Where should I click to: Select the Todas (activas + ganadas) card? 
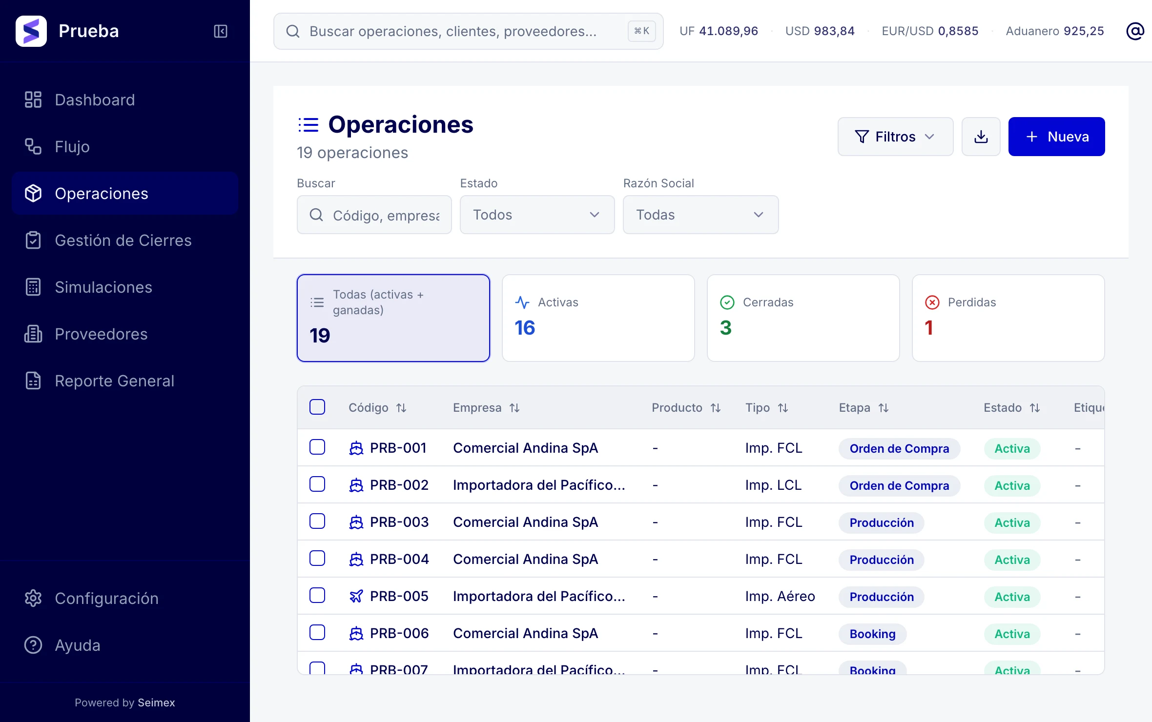pyautogui.click(x=393, y=318)
